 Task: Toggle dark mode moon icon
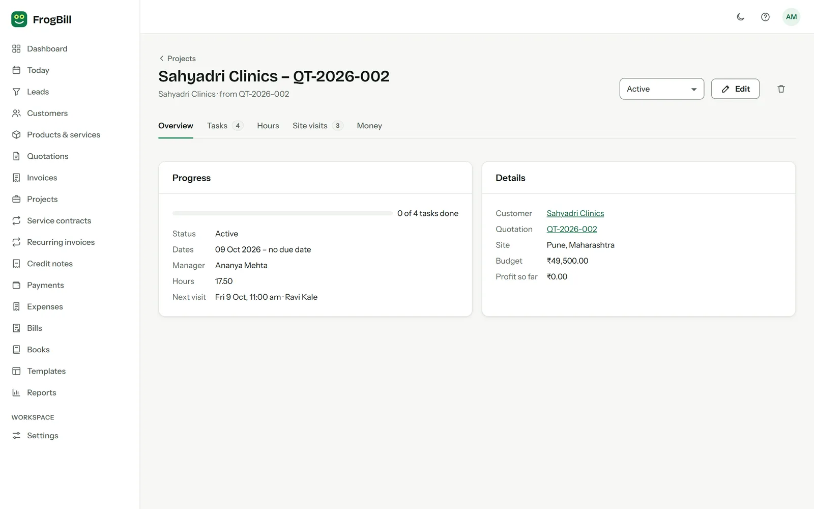[741, 17]
